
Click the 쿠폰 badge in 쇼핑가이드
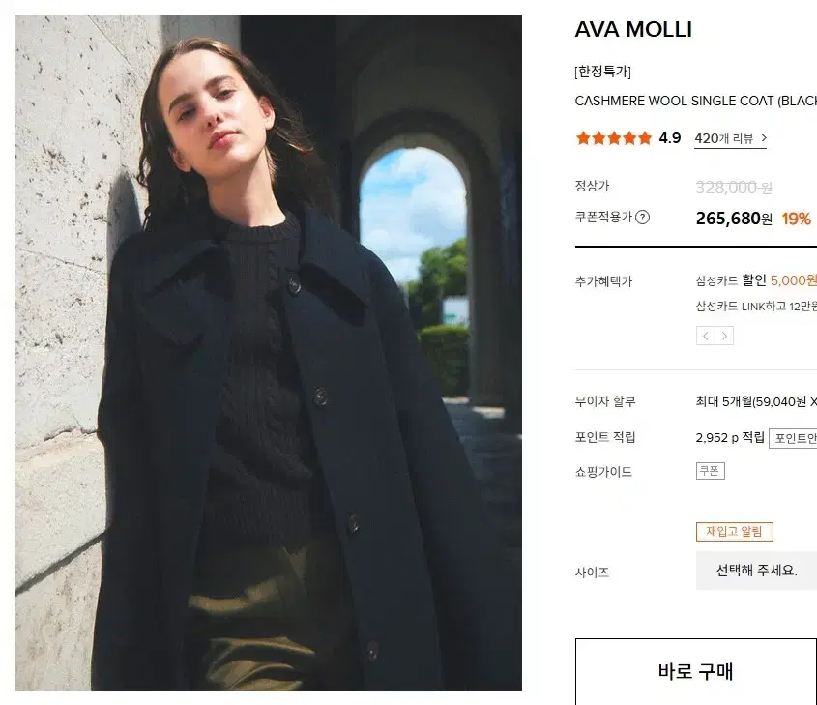coord(711,471)
